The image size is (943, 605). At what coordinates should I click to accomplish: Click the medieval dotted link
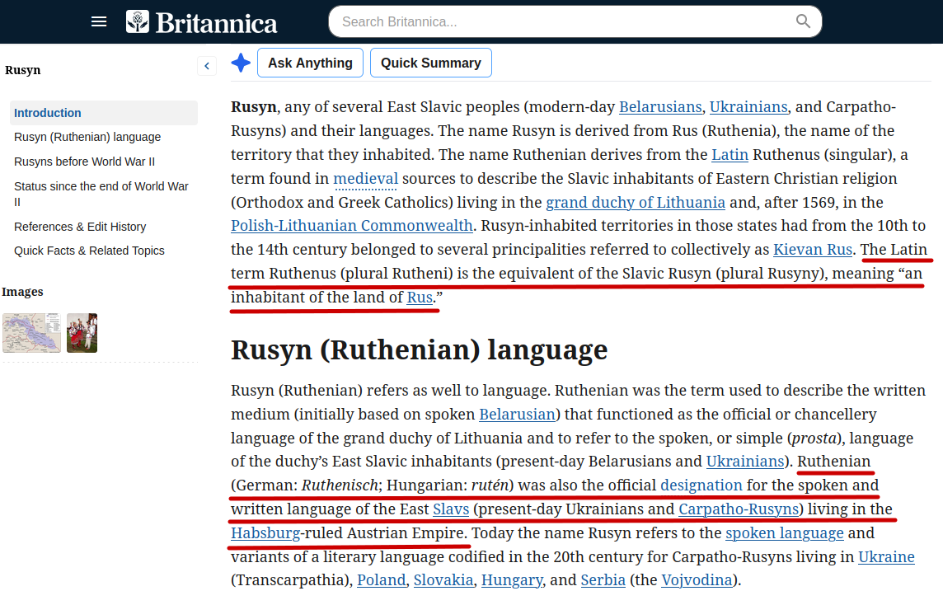click(366, 179)
